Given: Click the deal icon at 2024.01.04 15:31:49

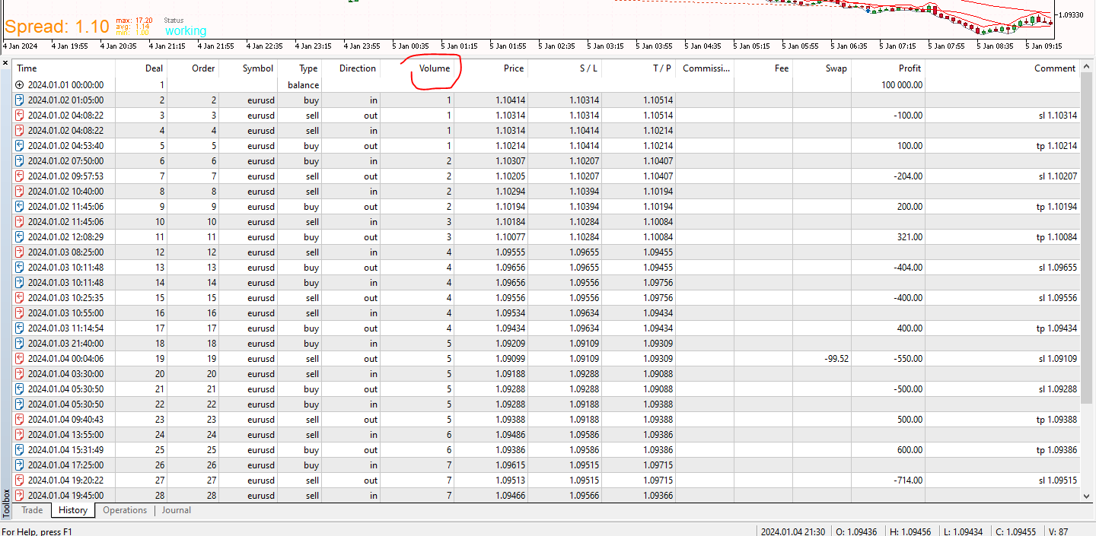Looking at the screenshot, I should (20, 450).
